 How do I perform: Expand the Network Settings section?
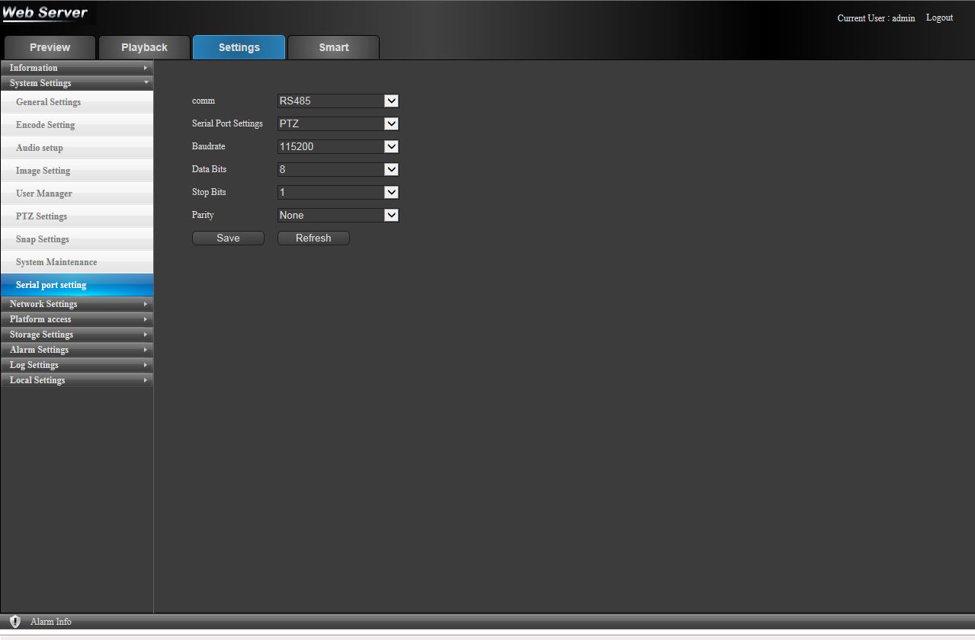pyautogui.click(x=76, y=304)
